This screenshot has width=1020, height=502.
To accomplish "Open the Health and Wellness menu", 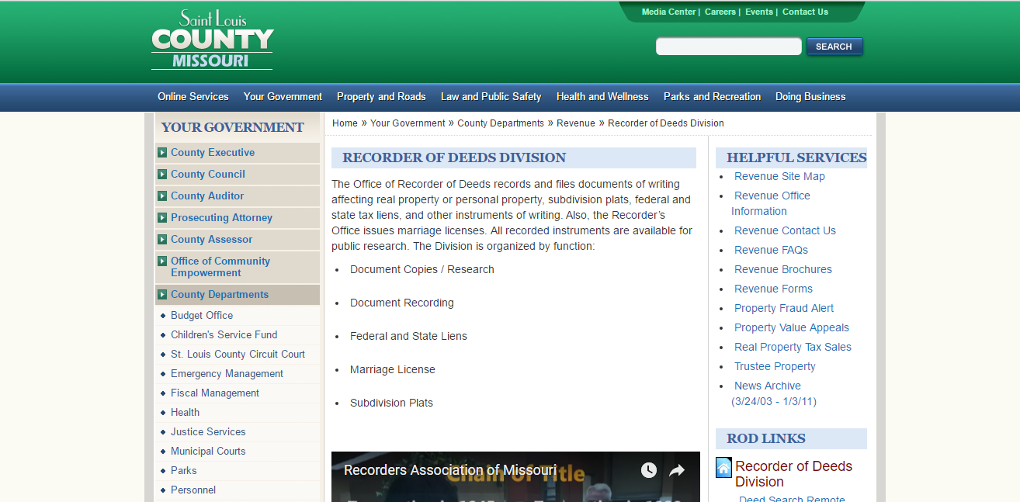I will [x=602, y=97].
